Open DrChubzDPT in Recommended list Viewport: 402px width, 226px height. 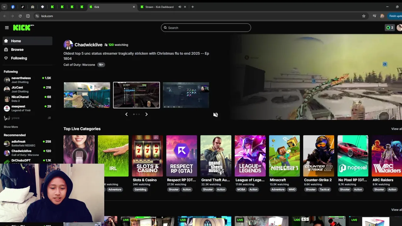pos(28,160)
